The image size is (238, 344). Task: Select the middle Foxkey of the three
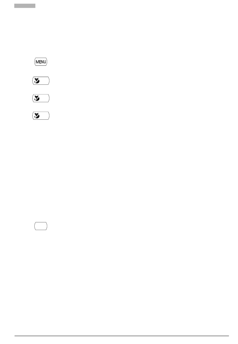coord(41,98)
